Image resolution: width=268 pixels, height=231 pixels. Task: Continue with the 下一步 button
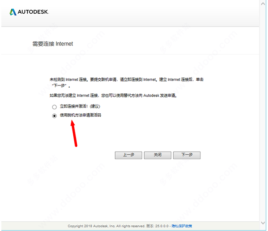(x=187, y=155)
